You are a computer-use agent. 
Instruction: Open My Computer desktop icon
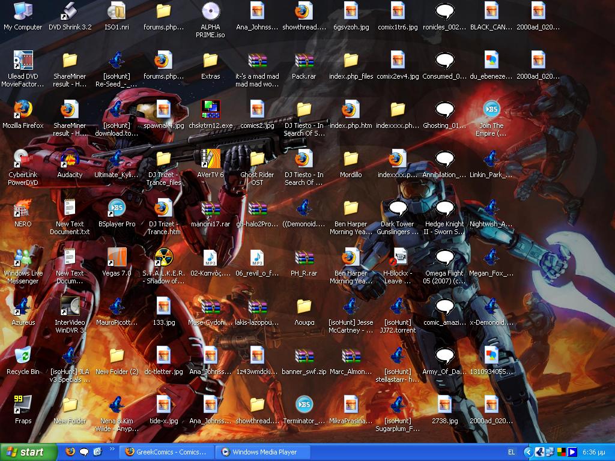tap(23, 16)
